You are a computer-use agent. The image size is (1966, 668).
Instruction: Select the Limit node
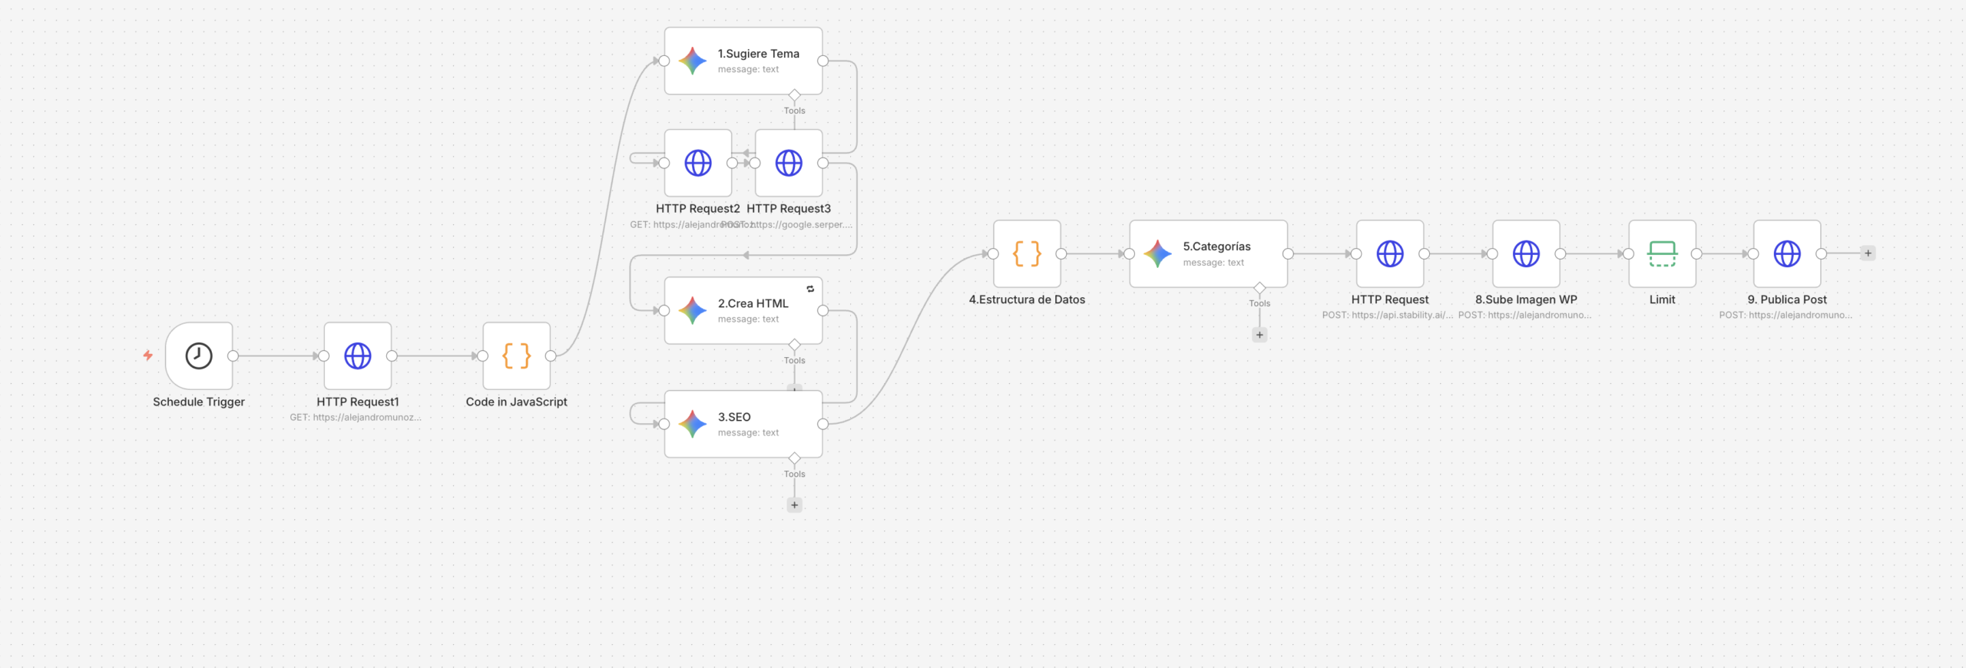1663,253
